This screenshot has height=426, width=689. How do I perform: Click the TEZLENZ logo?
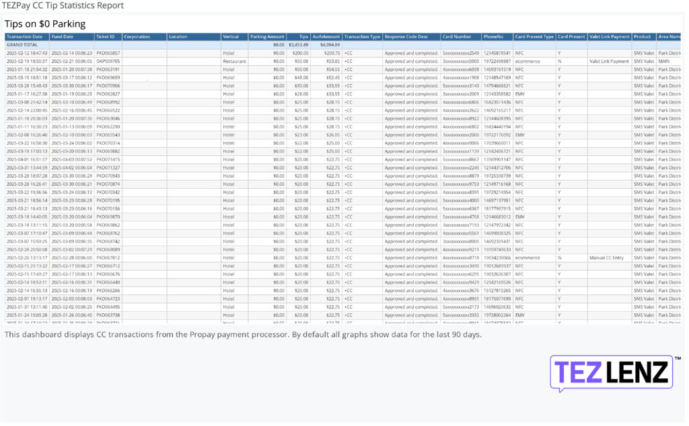tap(611, 372)
